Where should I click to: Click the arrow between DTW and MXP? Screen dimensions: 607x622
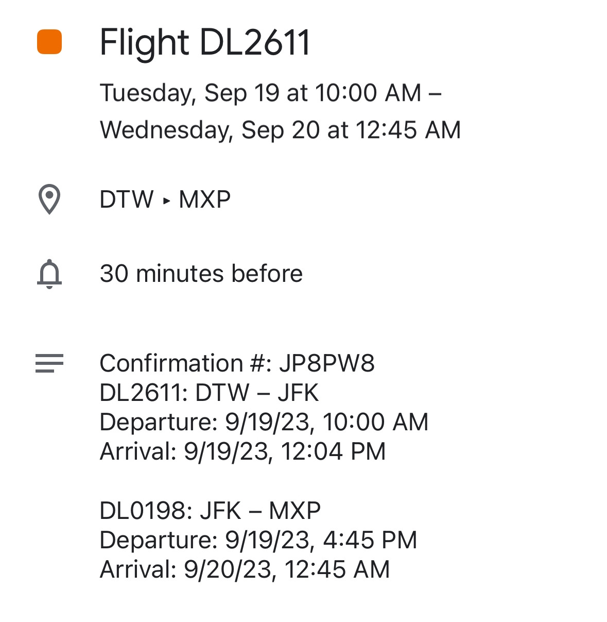tap(166, 200)
